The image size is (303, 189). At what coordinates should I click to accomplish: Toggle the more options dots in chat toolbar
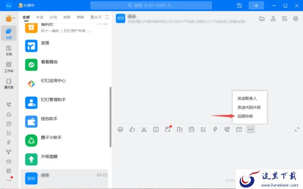coord(250,130)
